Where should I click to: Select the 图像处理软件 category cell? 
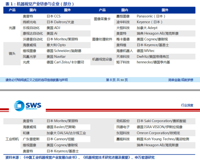(102, 39)
